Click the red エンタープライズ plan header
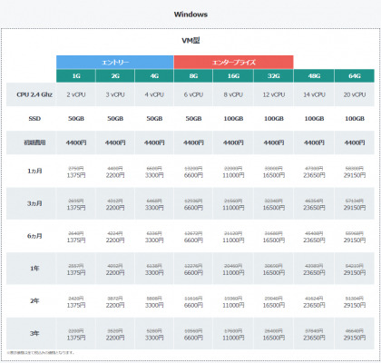Viewport: 381px width, 363px height. point(233,63)
